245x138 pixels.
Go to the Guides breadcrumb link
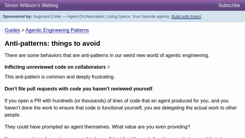pyautogui.click(x=12, y=30)
